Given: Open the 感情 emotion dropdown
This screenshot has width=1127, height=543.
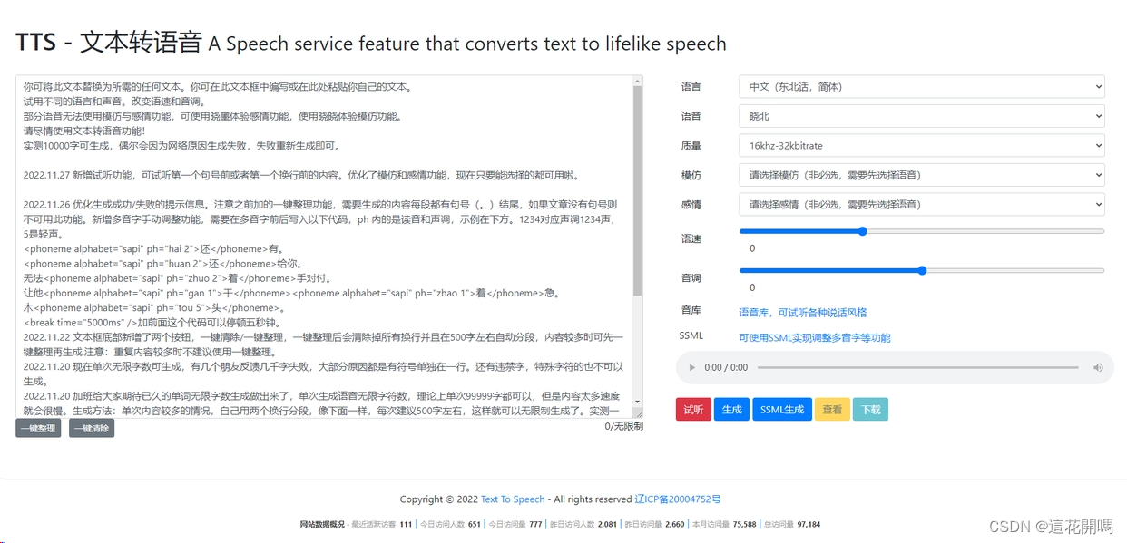Looking at the screenshot, I should pos(920,204).
